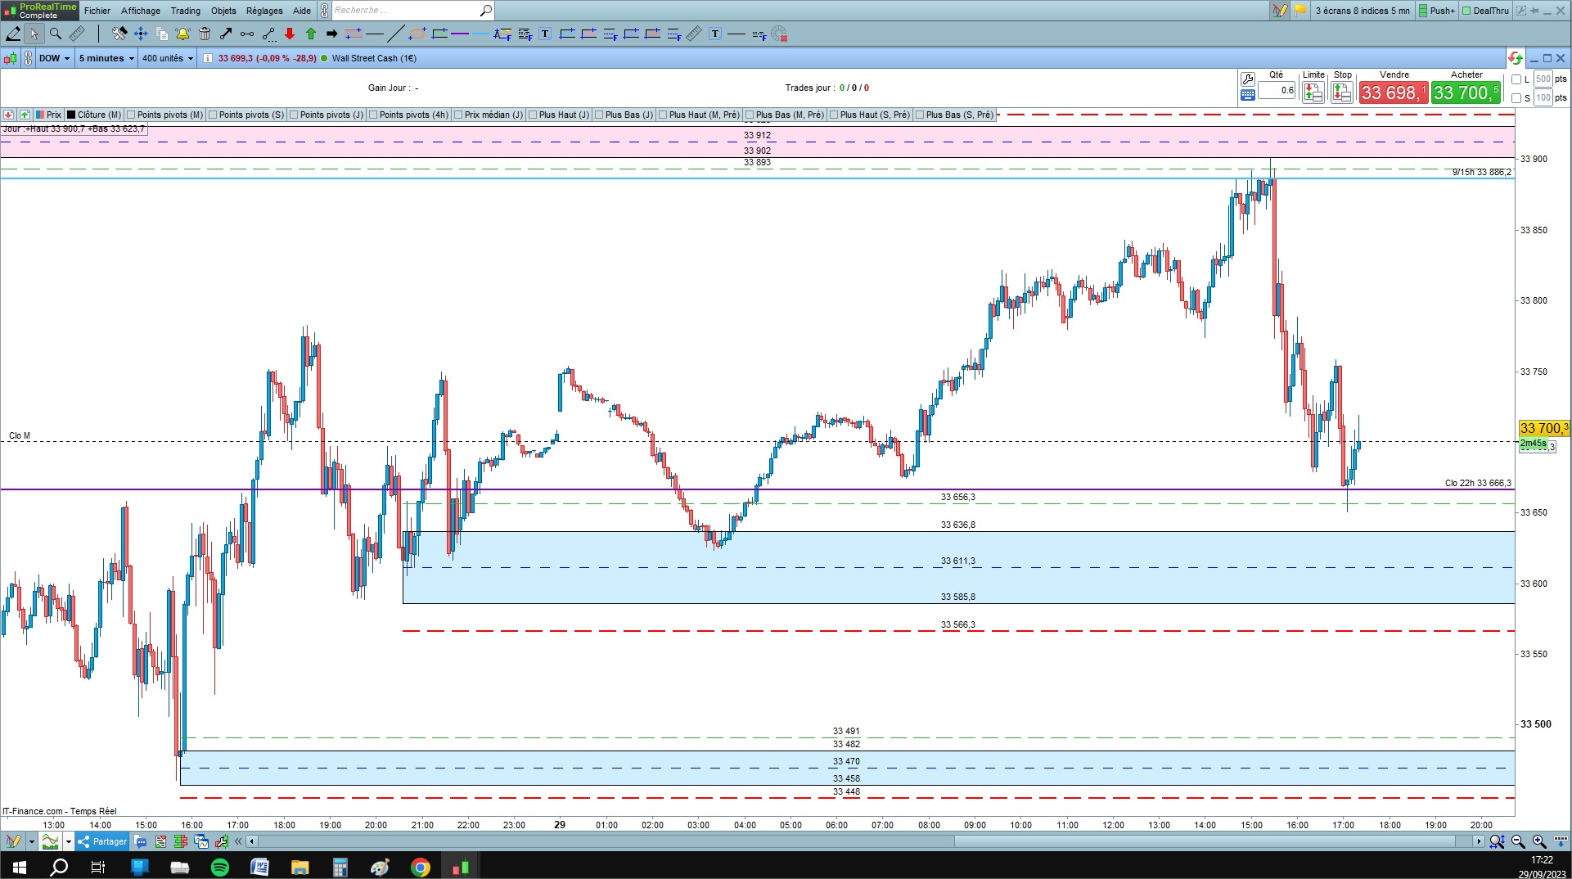Click the trash can delete icon
This screenshot has width=1572, height=879.
click(205, 34)
